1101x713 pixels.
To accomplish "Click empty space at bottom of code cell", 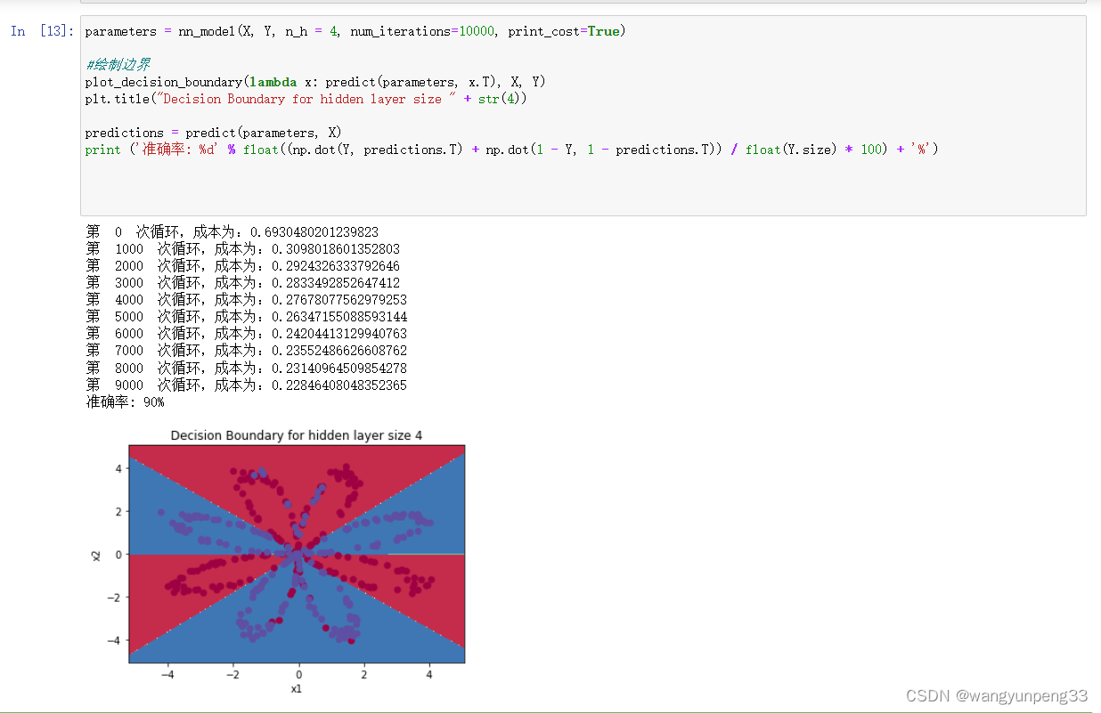I will [x=579, y=191].
